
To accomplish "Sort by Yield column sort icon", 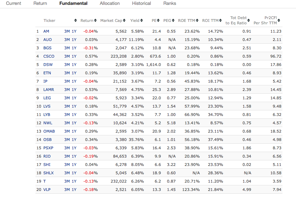I will click(x=142, y=20).
